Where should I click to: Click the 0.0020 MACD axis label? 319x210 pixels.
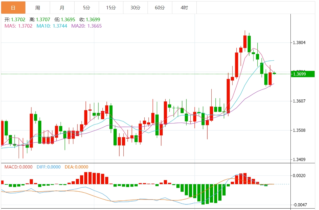coord(299,176)
